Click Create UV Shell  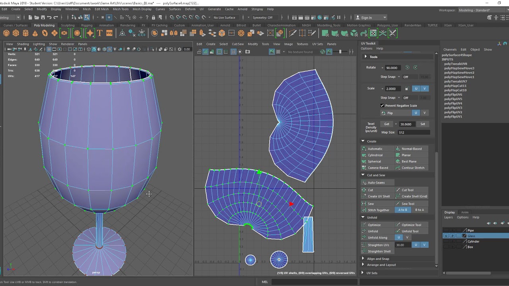click(x=379, y=197)
